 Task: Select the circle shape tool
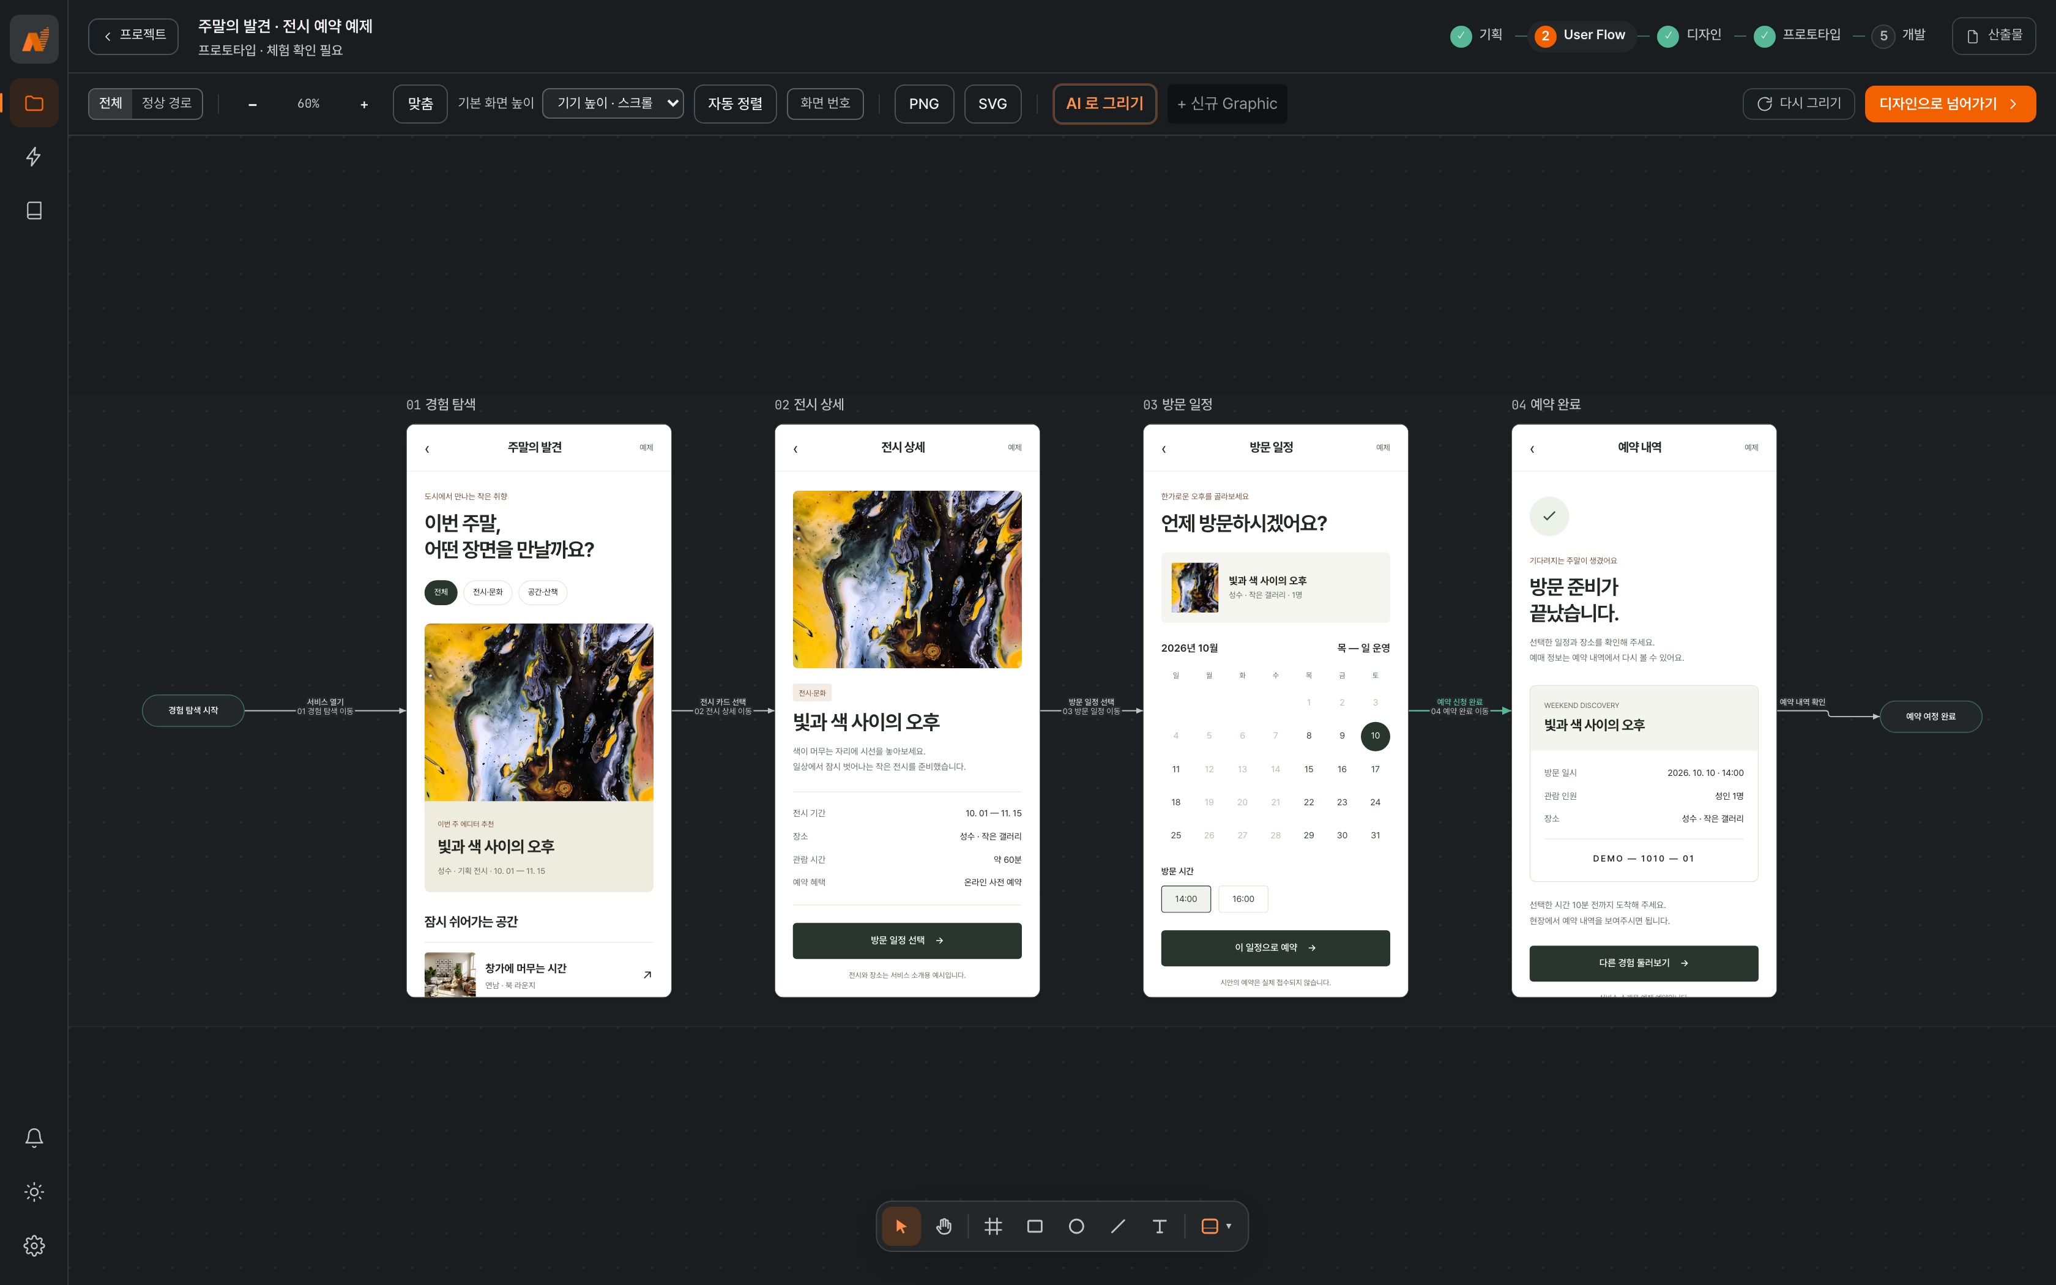pos(1076,1226)
